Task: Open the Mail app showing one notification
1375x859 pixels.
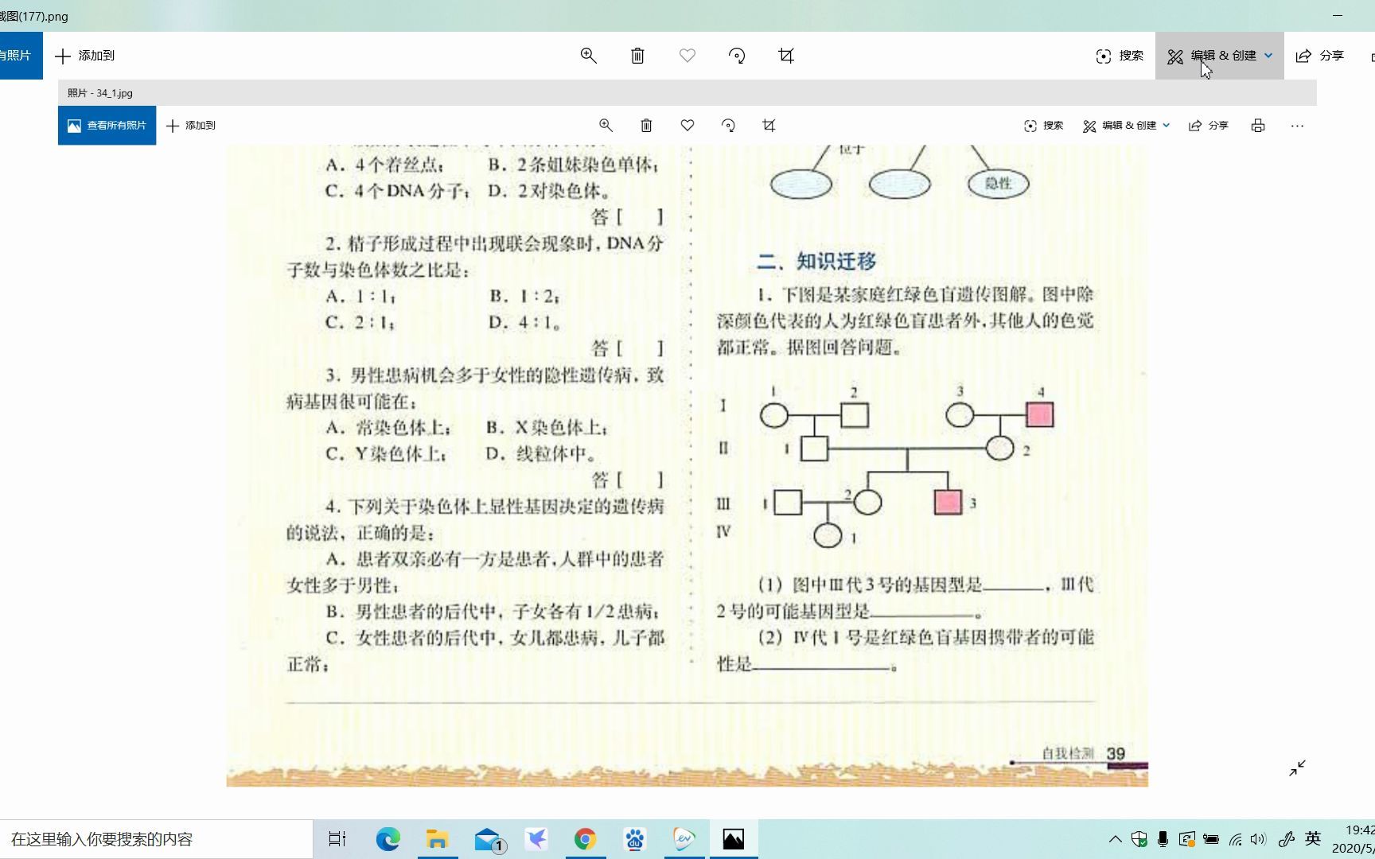Action: 488,838
